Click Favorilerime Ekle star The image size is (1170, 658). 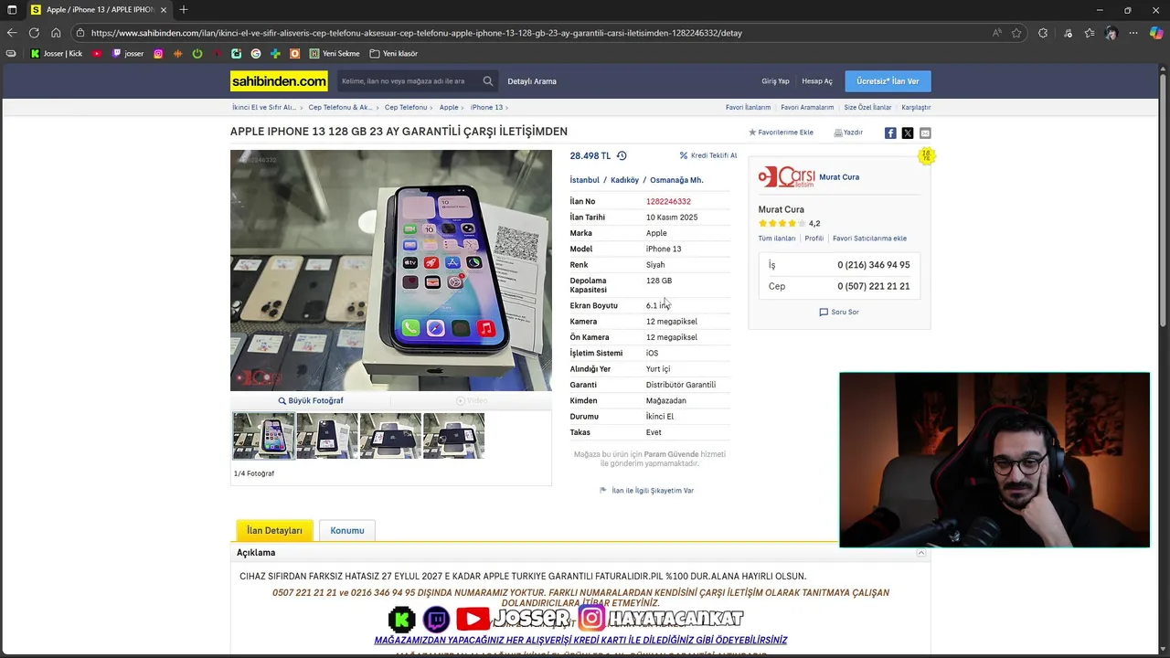782,133
